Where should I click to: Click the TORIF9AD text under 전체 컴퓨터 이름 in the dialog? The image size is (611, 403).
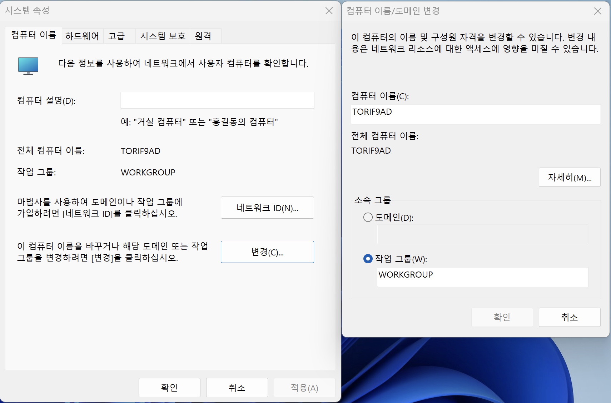click(371, 151)
